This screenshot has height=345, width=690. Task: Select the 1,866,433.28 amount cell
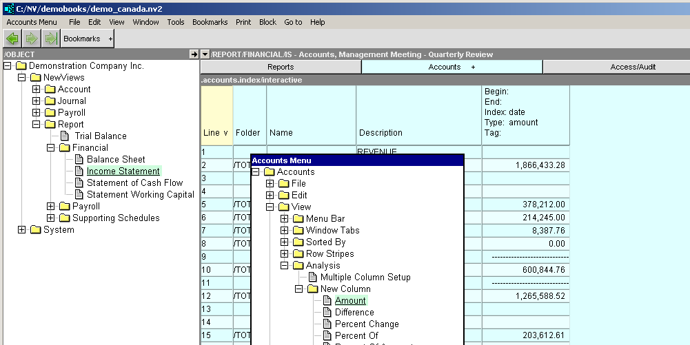(x=526, y=165)
